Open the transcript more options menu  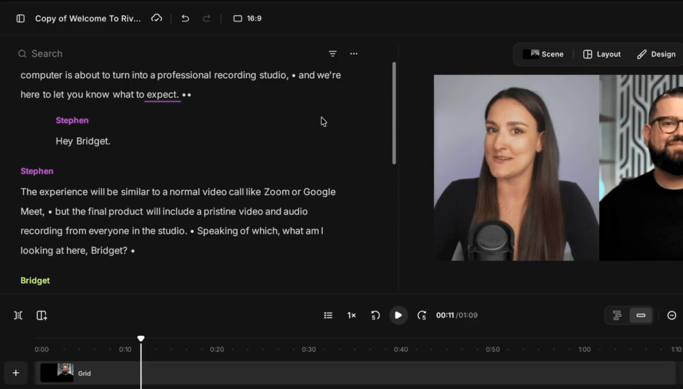coord(354,53)
